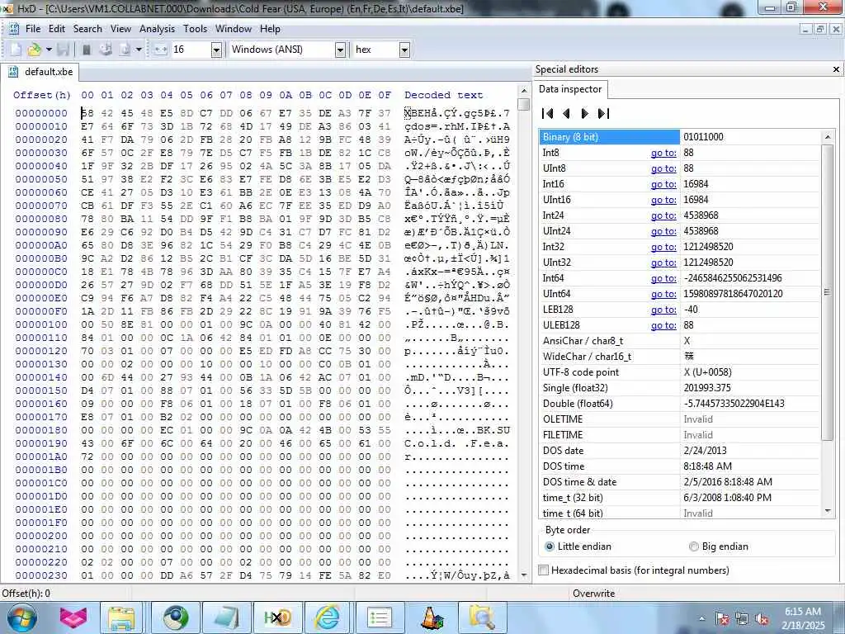This screenshot has height=634, width=845.
Task: Jump to last byte in Data inspector
Action: coord(603,113)
